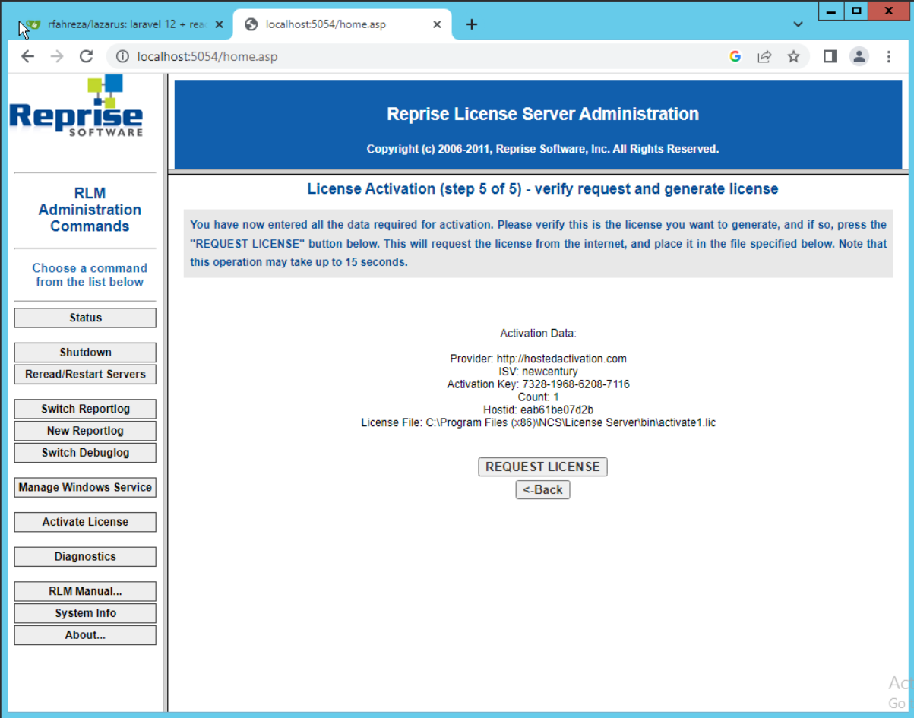914x718 pixels.
Task: Open the Chrome profile avatar icon
Action: (859, 56)
